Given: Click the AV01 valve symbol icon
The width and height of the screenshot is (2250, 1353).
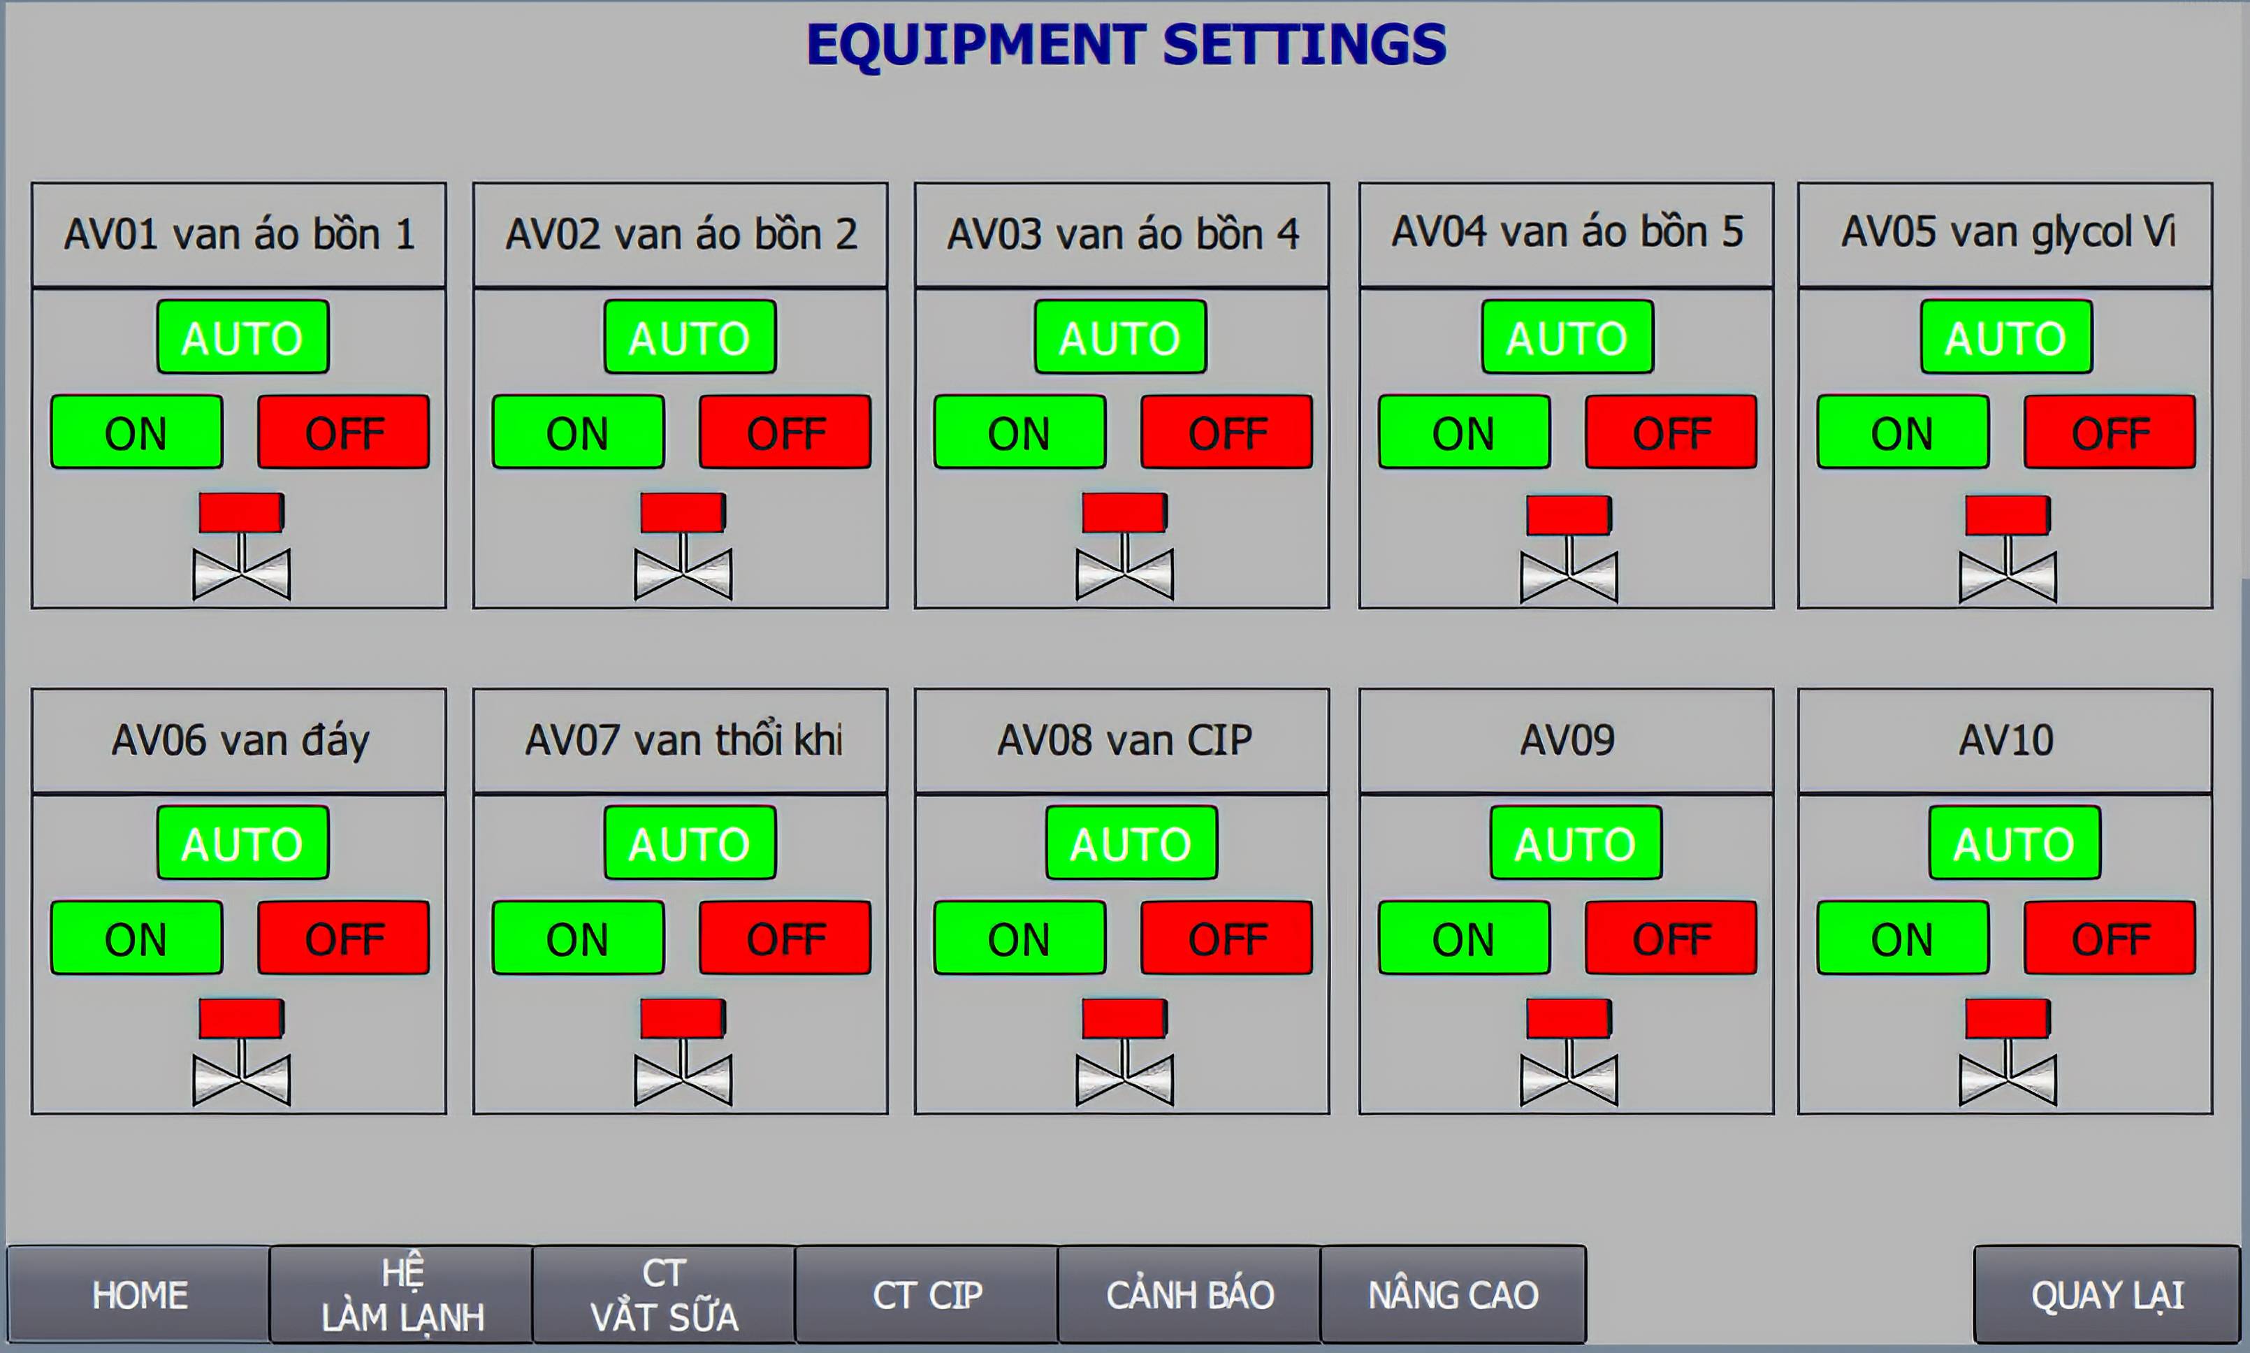Looking at the screenshot, I should pyautogui.click(x=242, y=546).
